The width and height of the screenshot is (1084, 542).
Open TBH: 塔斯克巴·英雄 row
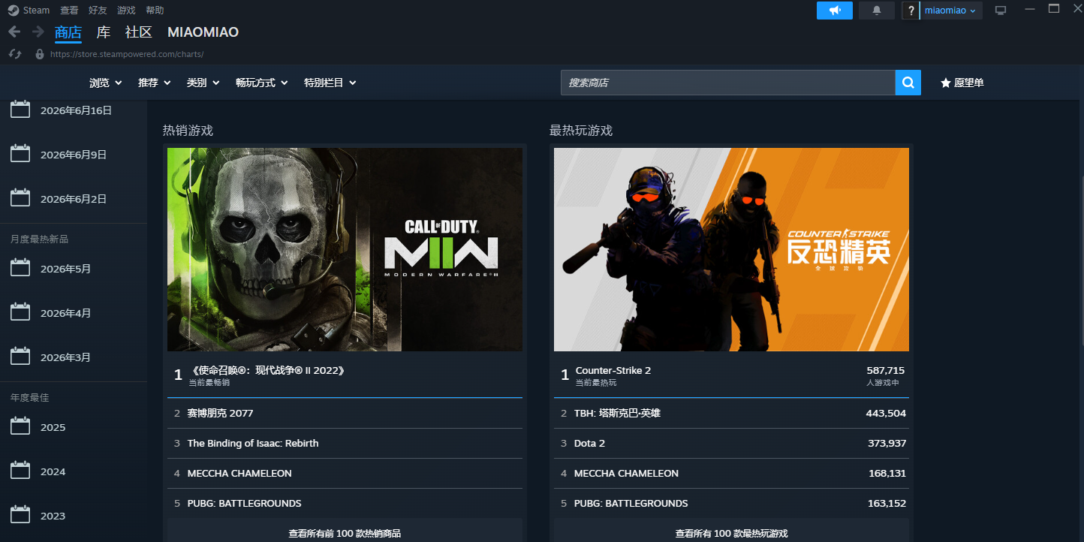pos(731,413)
